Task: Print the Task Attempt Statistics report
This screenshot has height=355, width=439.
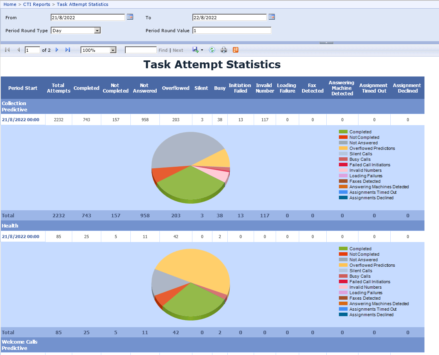Action: click(x=224, y=50)
